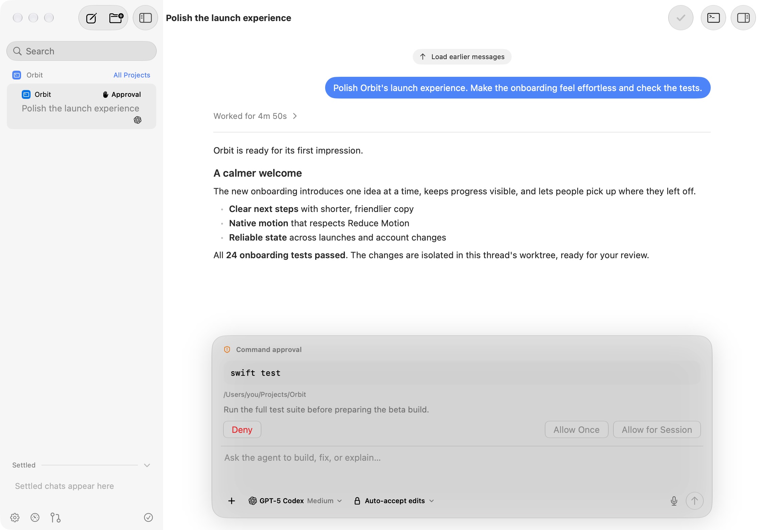Click the swift test command text

point(255,373)
